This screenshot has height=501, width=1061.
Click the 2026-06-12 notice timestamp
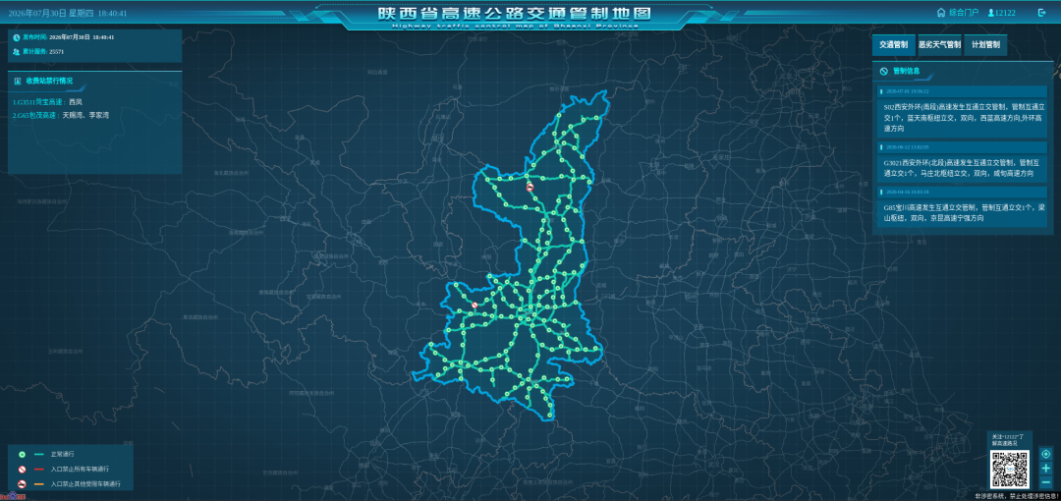(908, 147)
